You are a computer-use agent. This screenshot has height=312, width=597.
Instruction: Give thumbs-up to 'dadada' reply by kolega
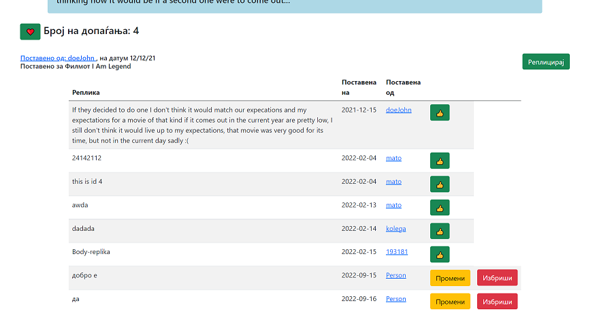click(440, 231)
